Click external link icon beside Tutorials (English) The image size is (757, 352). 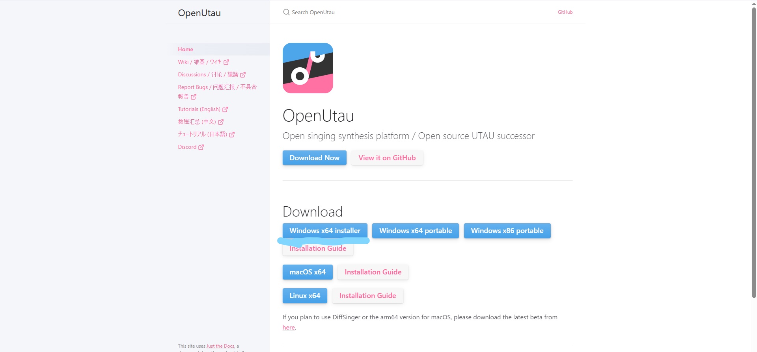click(225, 109)
